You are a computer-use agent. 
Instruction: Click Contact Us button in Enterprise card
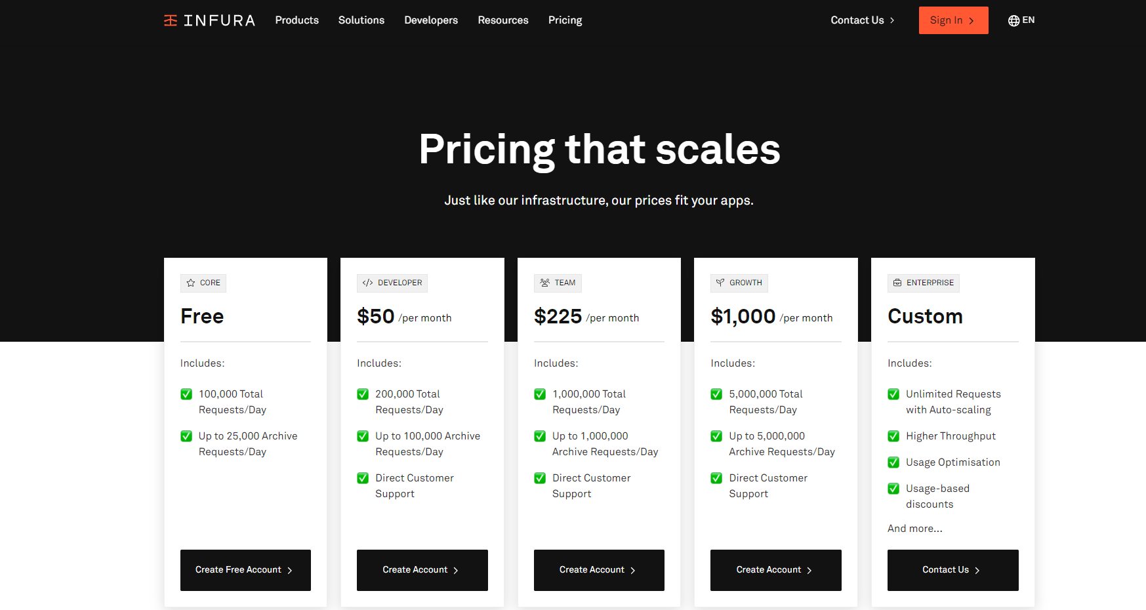pyautogui.click(x=952, y=570)
